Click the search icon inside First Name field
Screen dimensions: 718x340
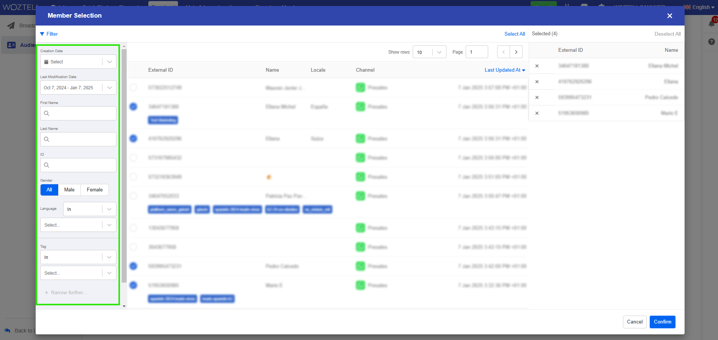47,113
